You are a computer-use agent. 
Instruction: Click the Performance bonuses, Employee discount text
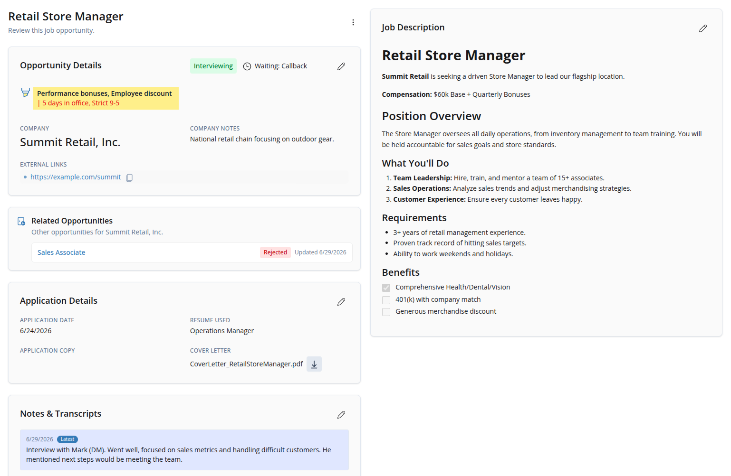pyautogui.click(x=105, y=93)
